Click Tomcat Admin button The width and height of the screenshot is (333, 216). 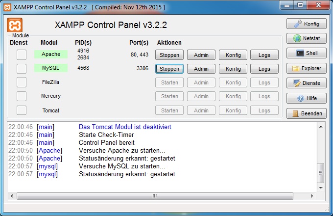[x=201, y=110]
